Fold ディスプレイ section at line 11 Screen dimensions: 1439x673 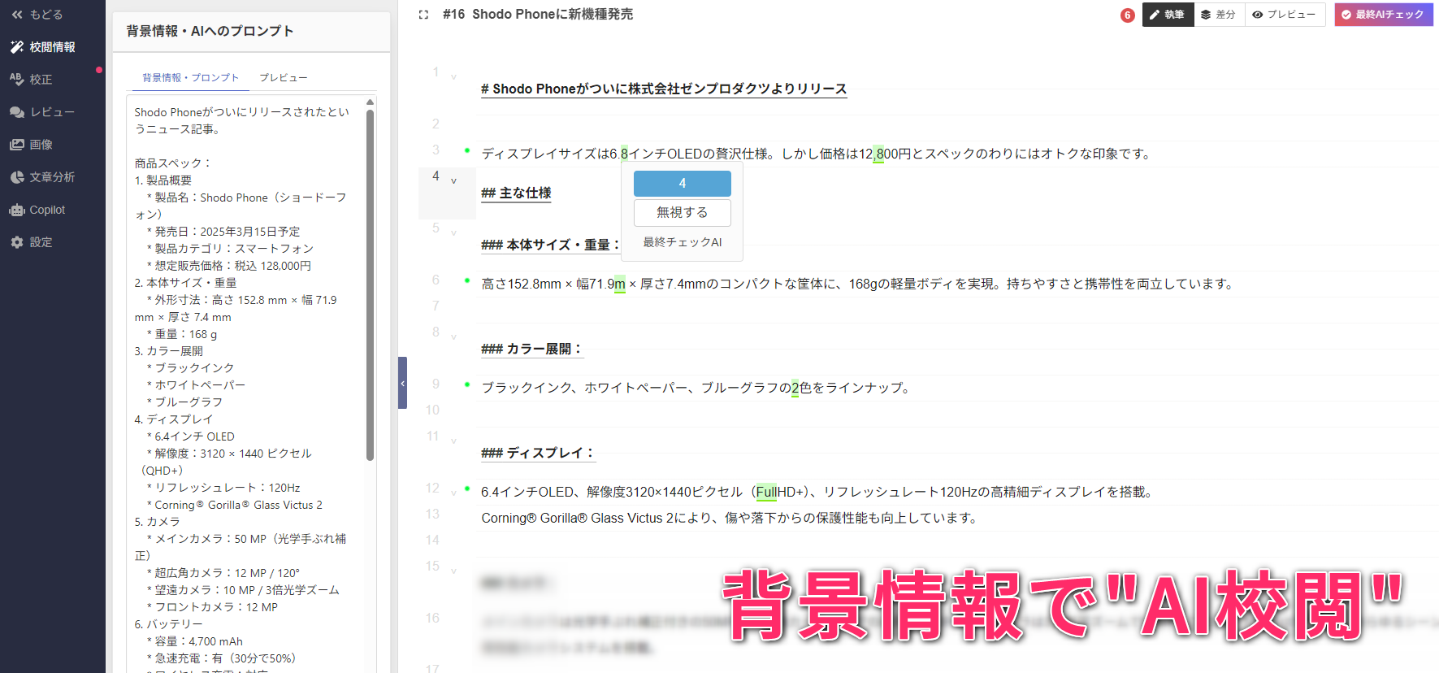pos(453,441)
